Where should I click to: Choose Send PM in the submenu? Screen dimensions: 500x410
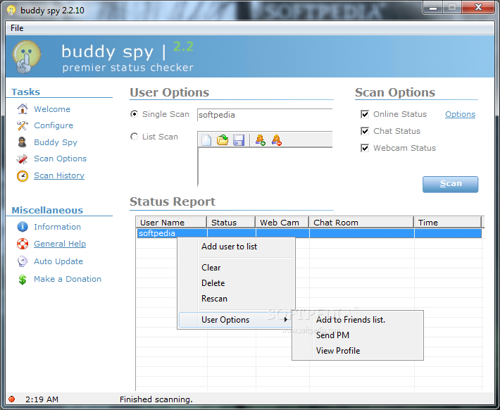[358, 335]
